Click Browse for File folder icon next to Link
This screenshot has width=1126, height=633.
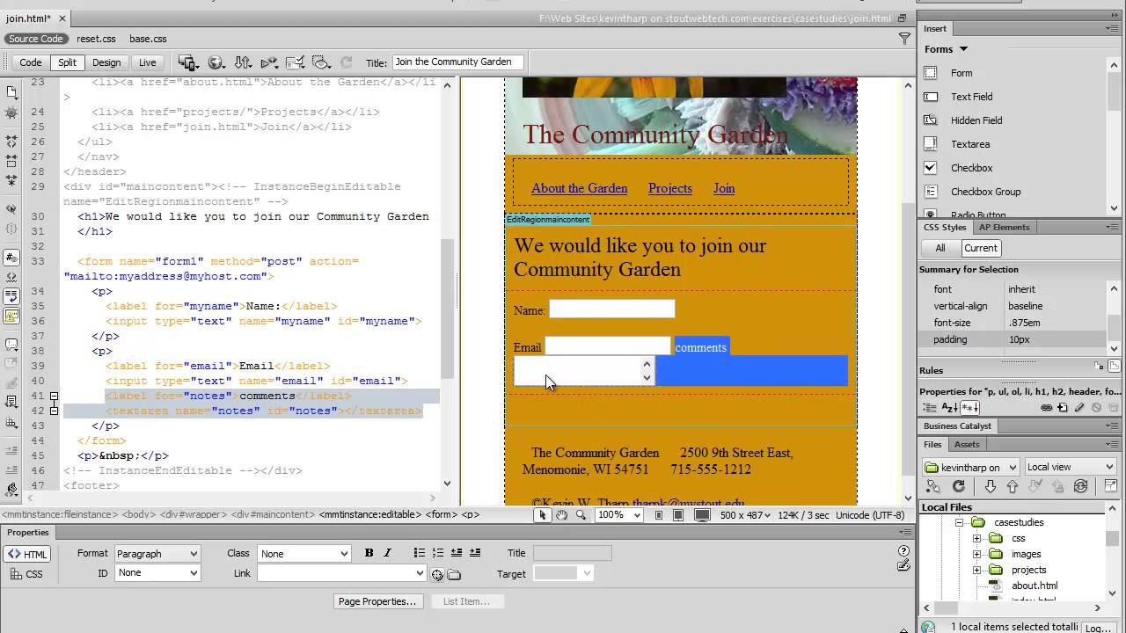click(454, 574)
